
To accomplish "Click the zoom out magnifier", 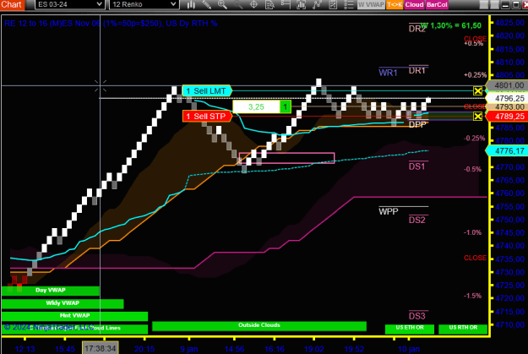I will [237, 4].
